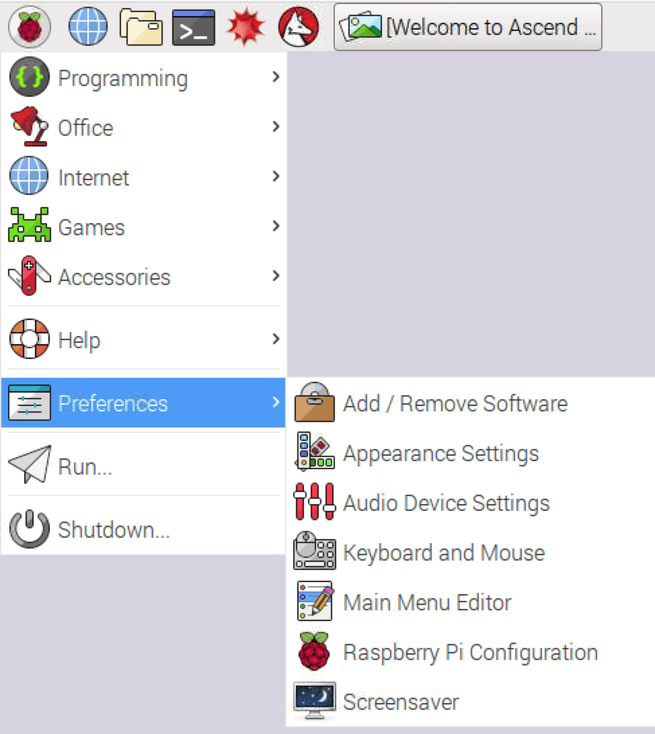Open the Help menu entry
This screenshot has height=734, width=655.
pyautogui.click(x=79, y=340)
